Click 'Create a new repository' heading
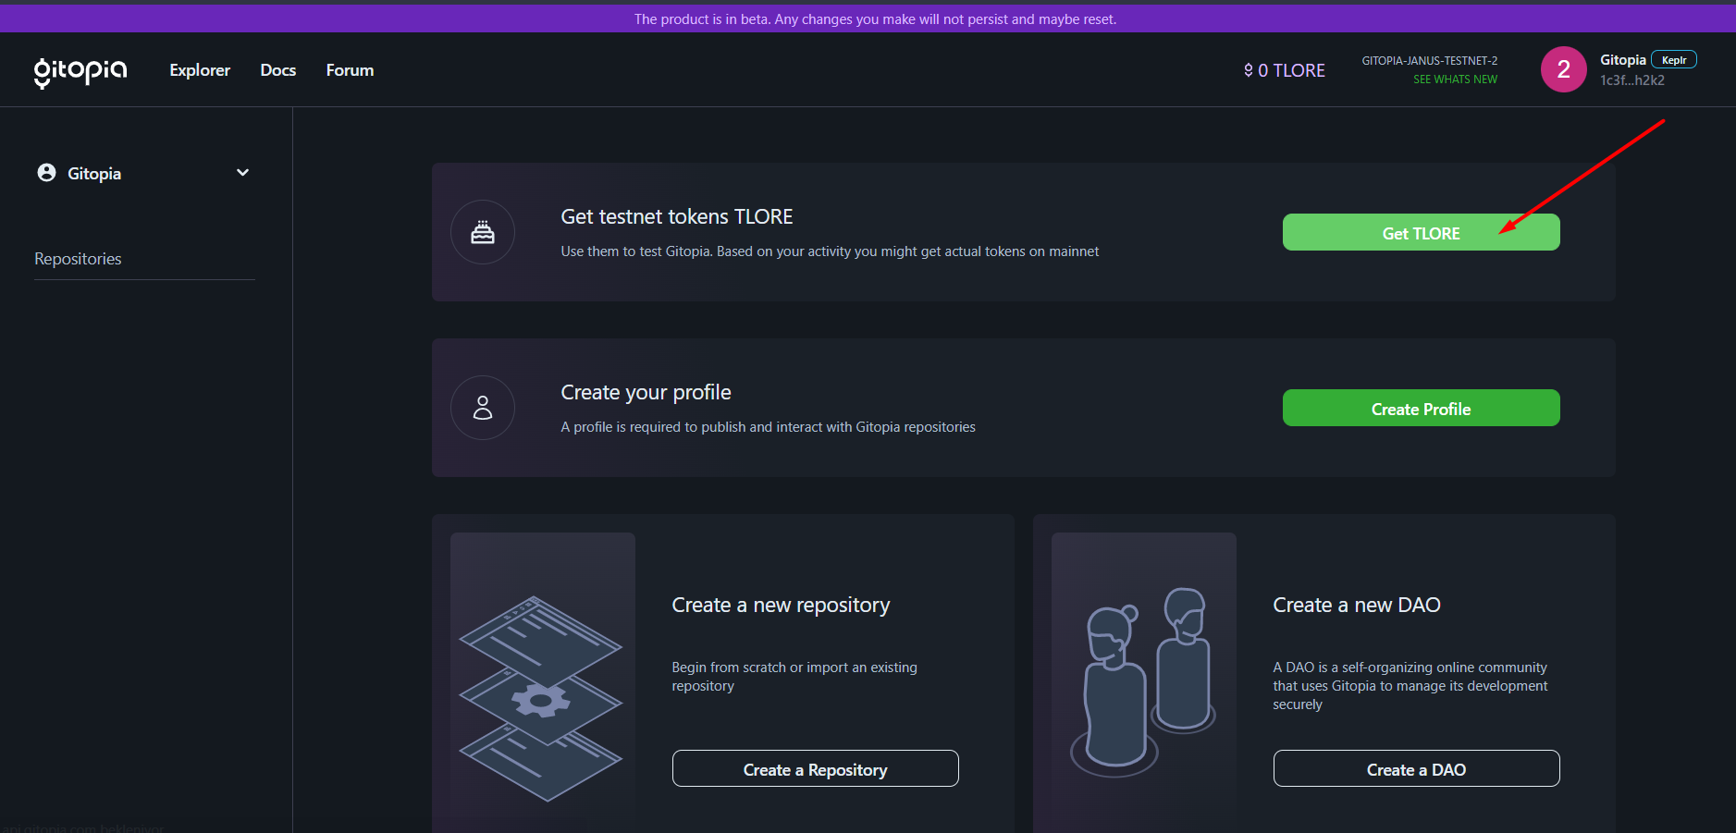 781,605
